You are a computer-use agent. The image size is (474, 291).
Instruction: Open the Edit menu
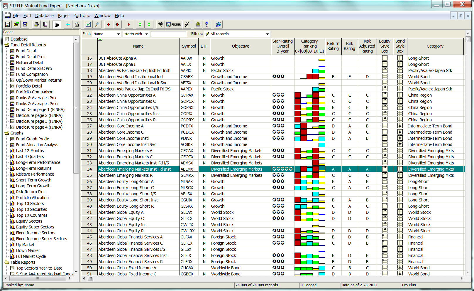[27, 16]
